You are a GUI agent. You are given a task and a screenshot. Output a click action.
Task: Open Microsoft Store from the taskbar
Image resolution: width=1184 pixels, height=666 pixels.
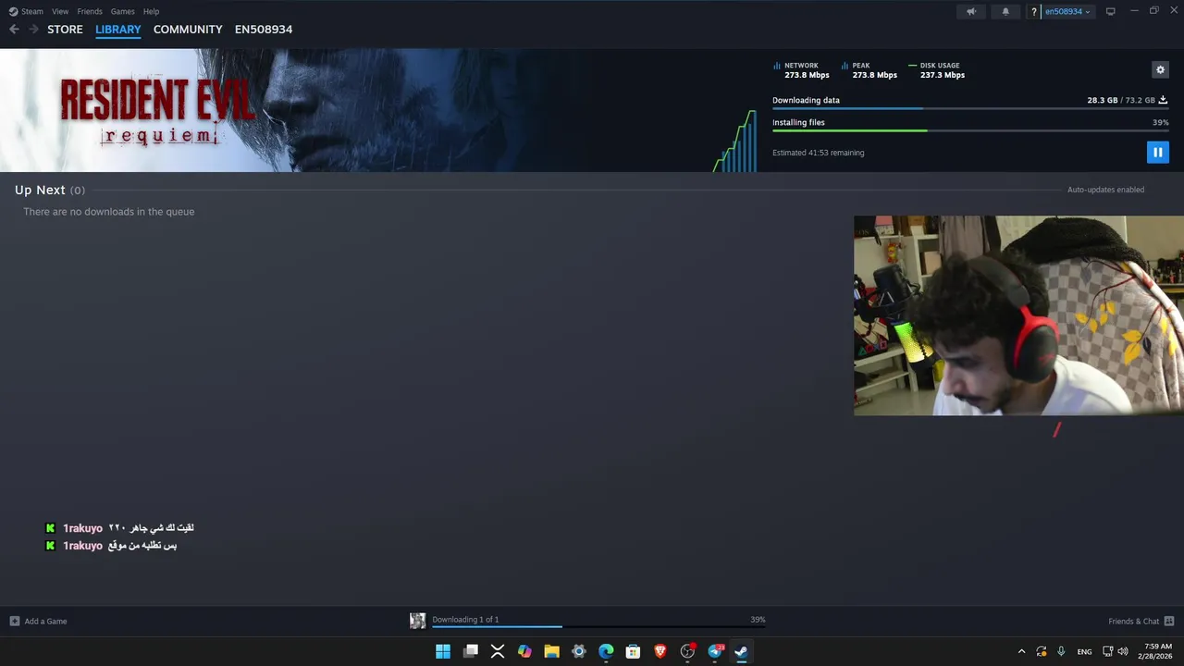pos(634,651)
